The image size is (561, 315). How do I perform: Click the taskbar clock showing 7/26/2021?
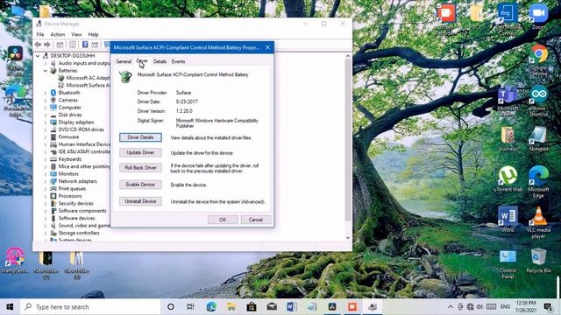point(526,307)
